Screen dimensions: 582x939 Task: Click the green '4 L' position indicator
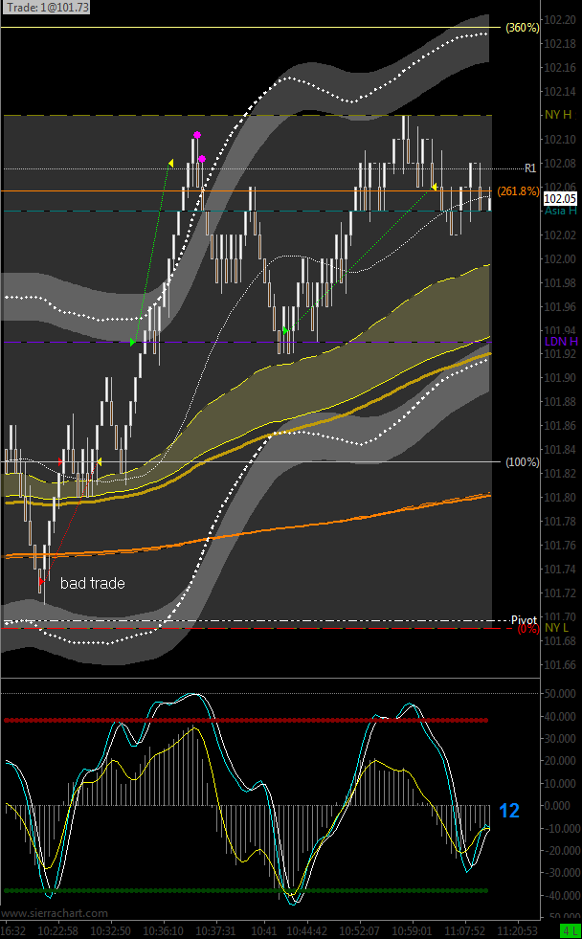(x=570, y=931)
